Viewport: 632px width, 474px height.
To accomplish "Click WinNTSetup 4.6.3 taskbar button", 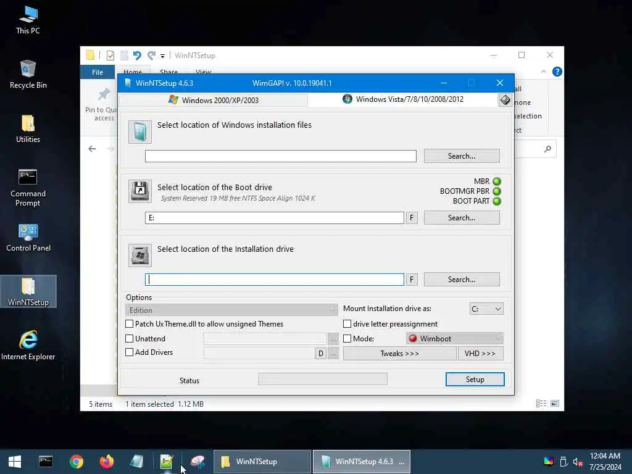I will coord(362,462).
